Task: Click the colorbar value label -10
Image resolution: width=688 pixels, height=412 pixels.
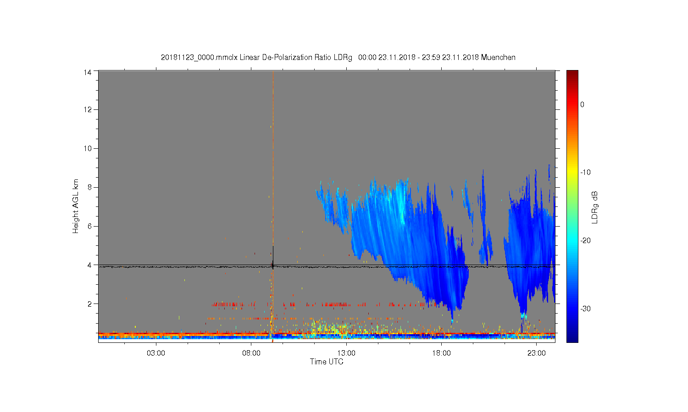Action: point(585,173)
